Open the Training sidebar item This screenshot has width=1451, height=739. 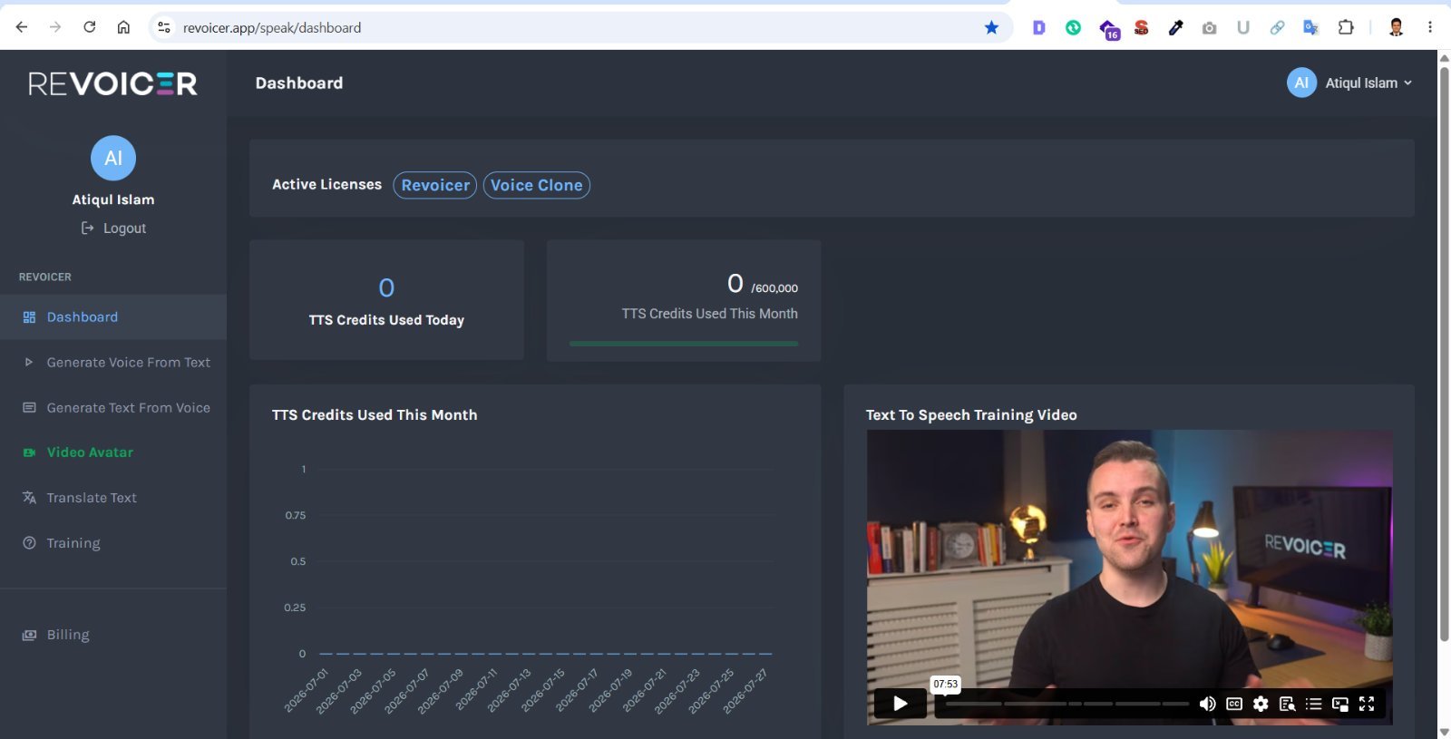(x=113, y=542)
